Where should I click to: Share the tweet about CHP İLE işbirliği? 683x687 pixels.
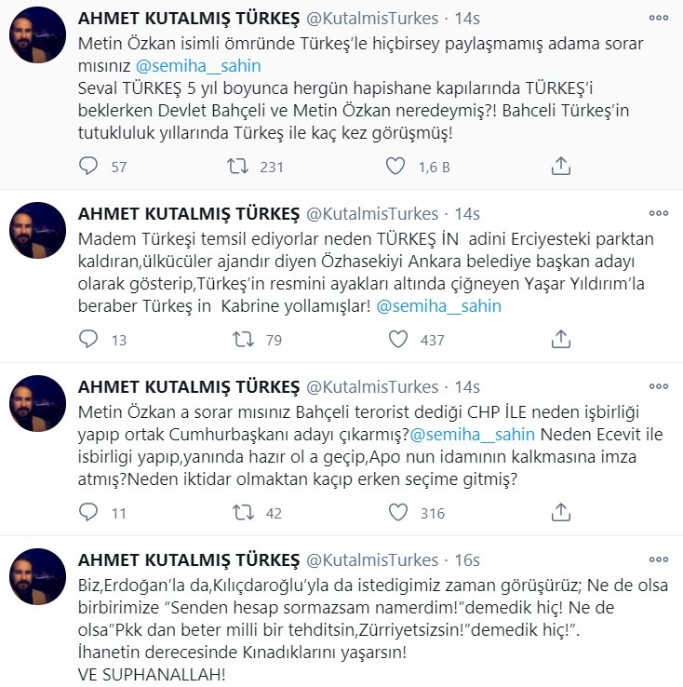coord(560,513)
